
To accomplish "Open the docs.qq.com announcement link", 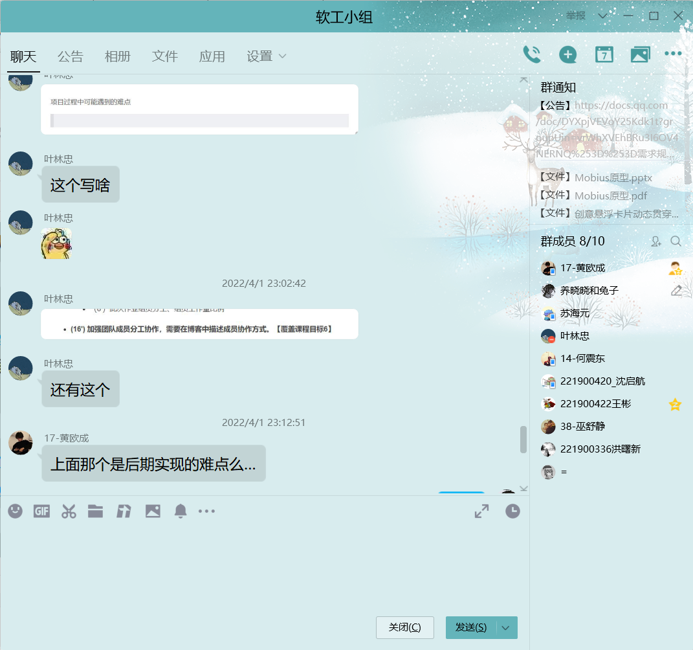I will point(607,129).
